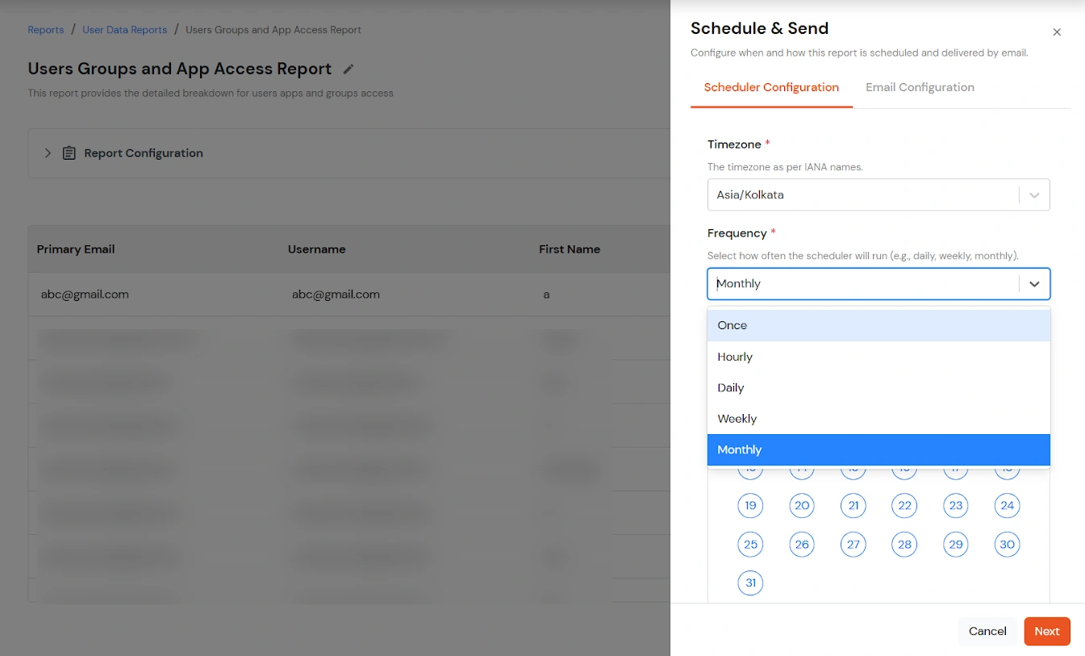Click the Report Configuration document icon
1085x656 pixels.
click(69, 153)
